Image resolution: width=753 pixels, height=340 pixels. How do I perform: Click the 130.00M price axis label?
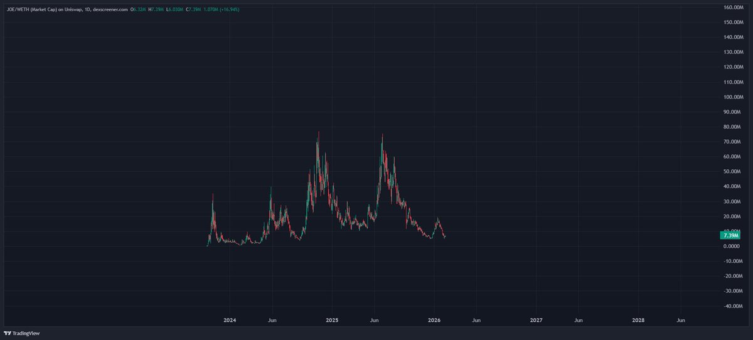[x=733, y=52]
